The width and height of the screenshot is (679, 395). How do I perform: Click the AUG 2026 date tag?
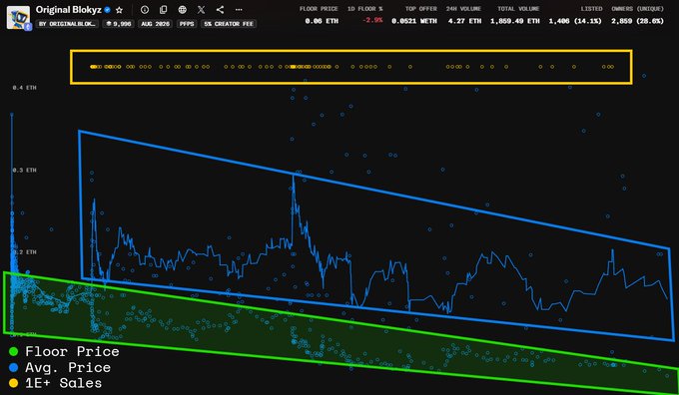click(155, 24)
